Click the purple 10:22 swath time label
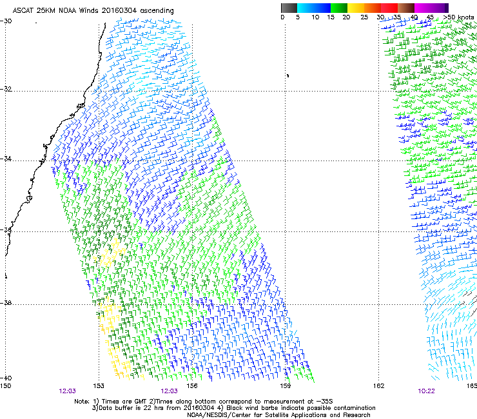This screenshot has height=419, width=477. click(426, 391)
